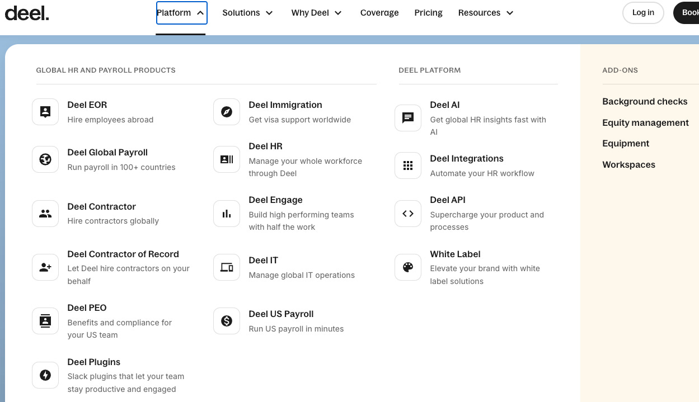The height and width of the screenshot is (402, 699).
Task: Click 'Get visa support worldwide' text
Action: 300,120
